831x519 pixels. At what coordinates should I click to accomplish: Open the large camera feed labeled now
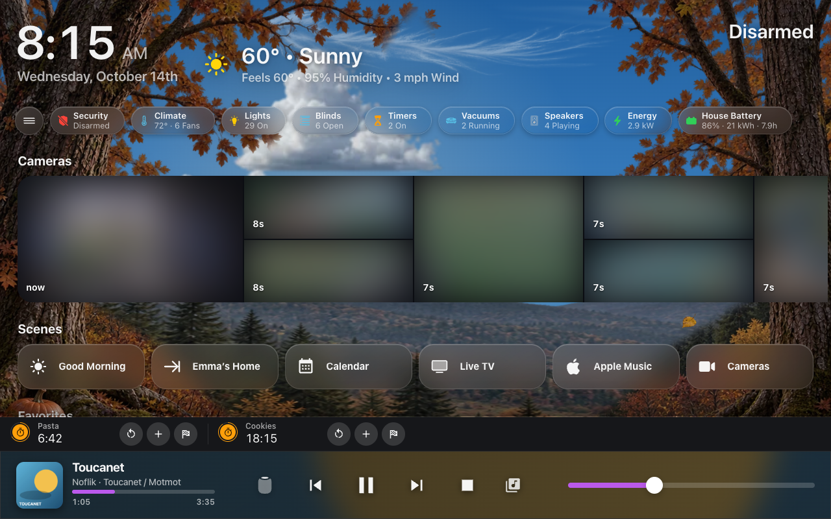point(130,239)
